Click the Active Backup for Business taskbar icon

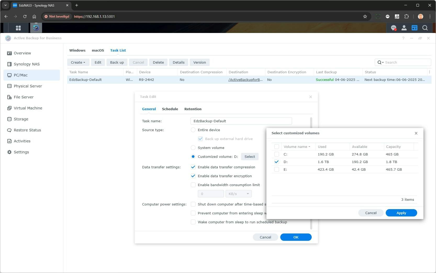point(36,28)
